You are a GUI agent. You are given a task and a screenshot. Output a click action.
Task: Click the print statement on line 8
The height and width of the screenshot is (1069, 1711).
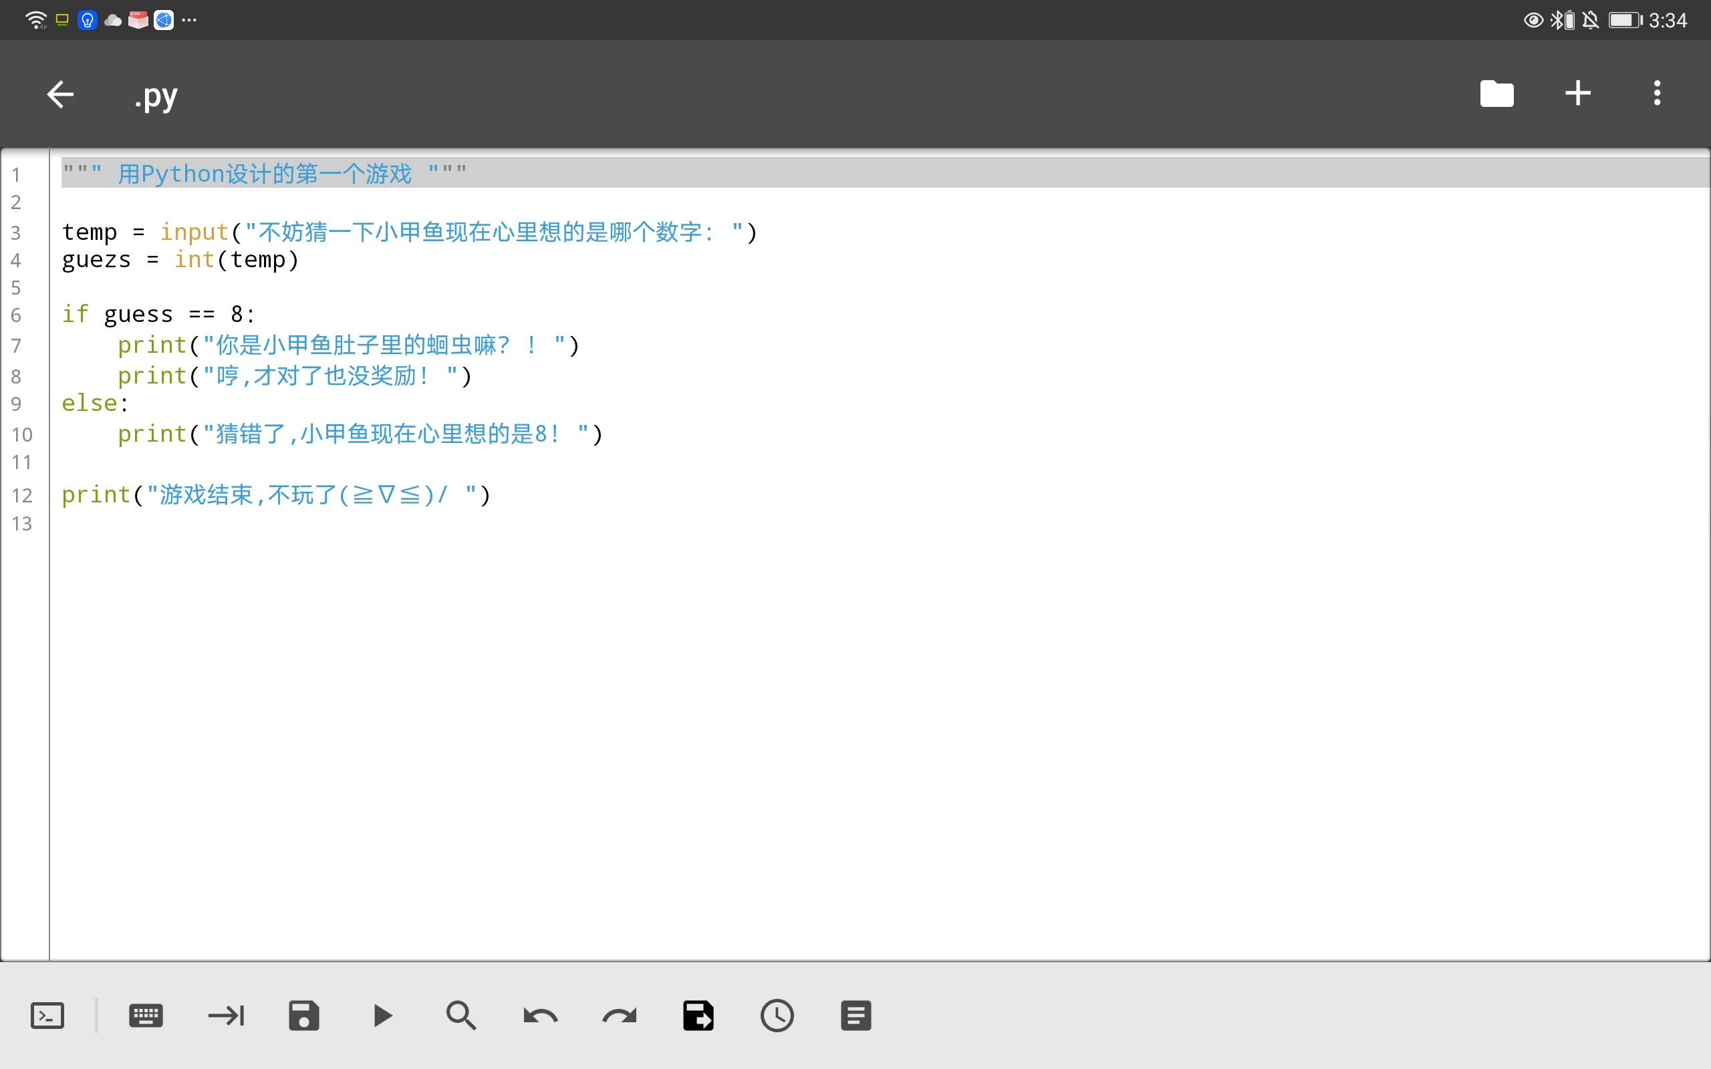[x=294, y=375]
